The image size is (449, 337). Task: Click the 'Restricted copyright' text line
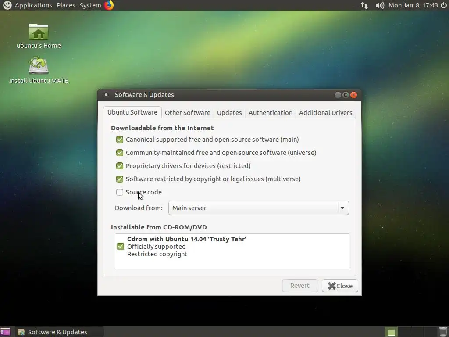[x=157, y=254]
